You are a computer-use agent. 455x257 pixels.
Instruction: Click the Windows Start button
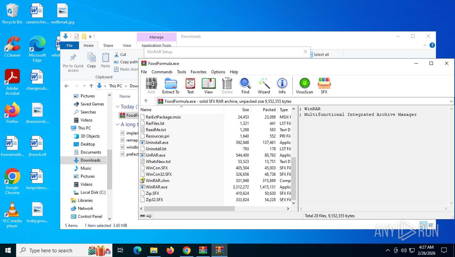(x=8, y=250)
